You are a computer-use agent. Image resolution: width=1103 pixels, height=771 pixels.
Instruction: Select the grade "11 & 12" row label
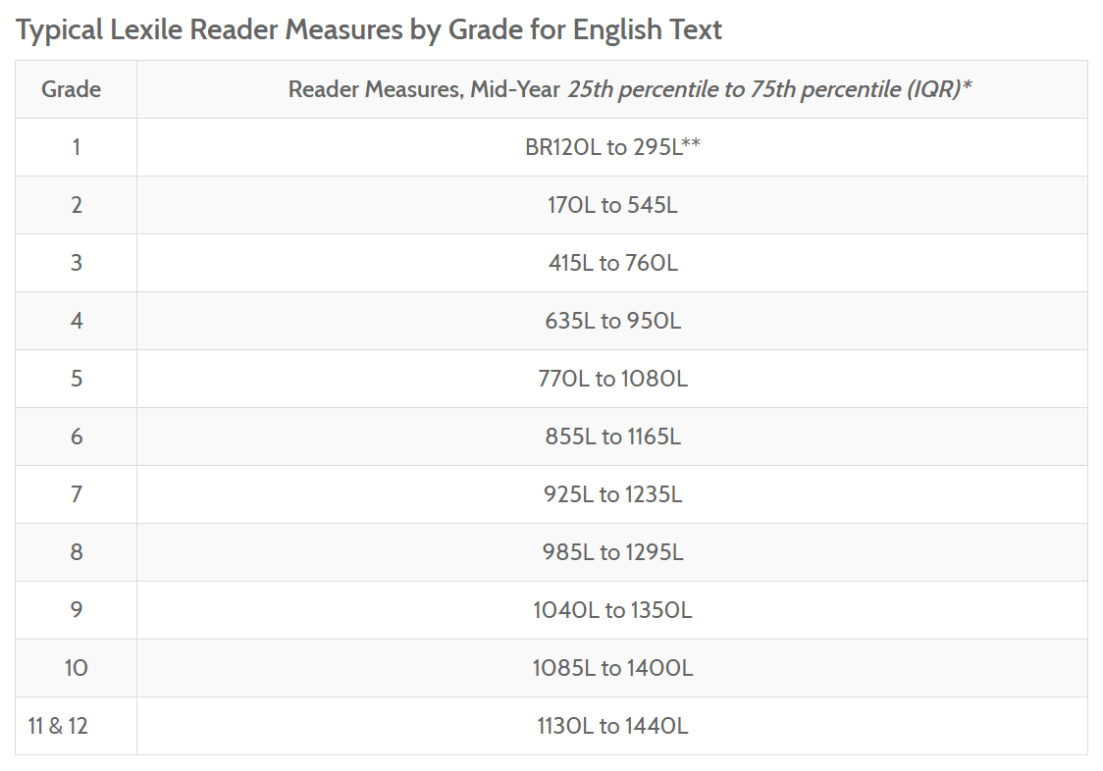coord(58,726)
